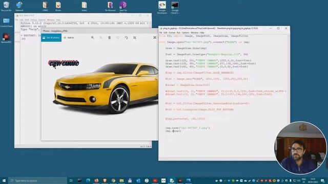Open Edit menu in code editor window

pos(165,33)
